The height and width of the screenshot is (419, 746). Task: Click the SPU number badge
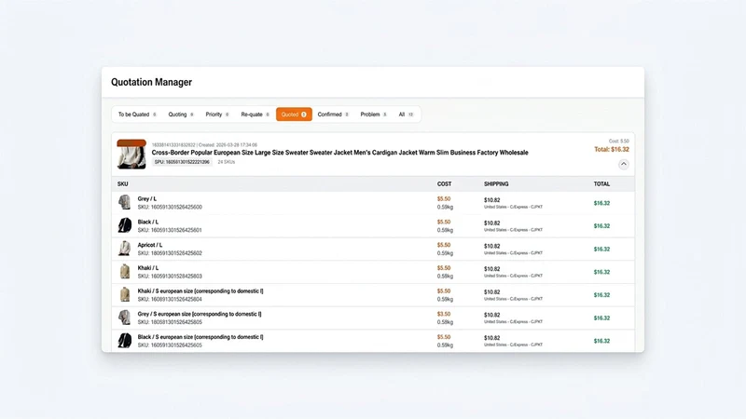click(182, 162)
